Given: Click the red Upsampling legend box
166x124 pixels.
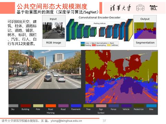Looking at the screenshot, I should (x=94, y=45).
